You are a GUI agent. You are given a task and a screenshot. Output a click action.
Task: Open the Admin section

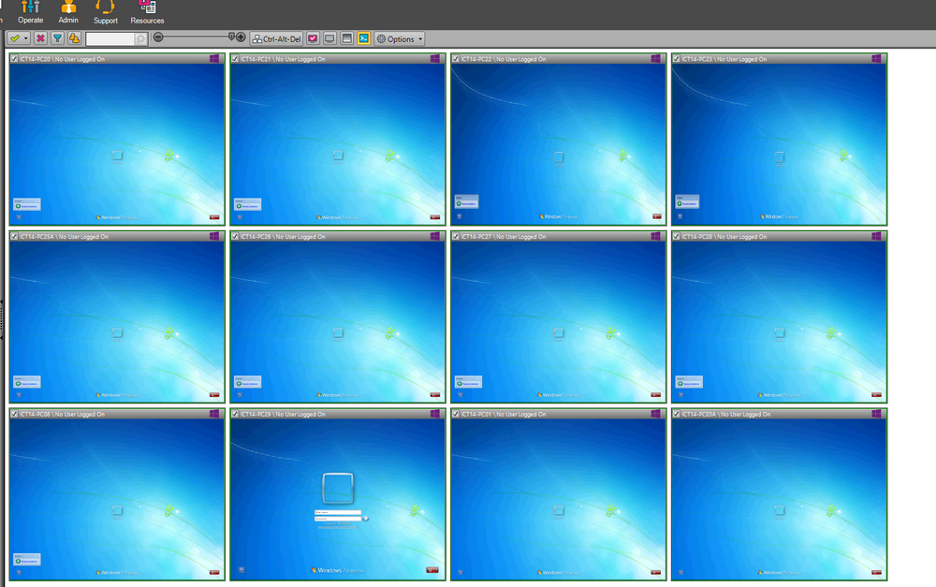pyautogui.click(x=68, y=12)
